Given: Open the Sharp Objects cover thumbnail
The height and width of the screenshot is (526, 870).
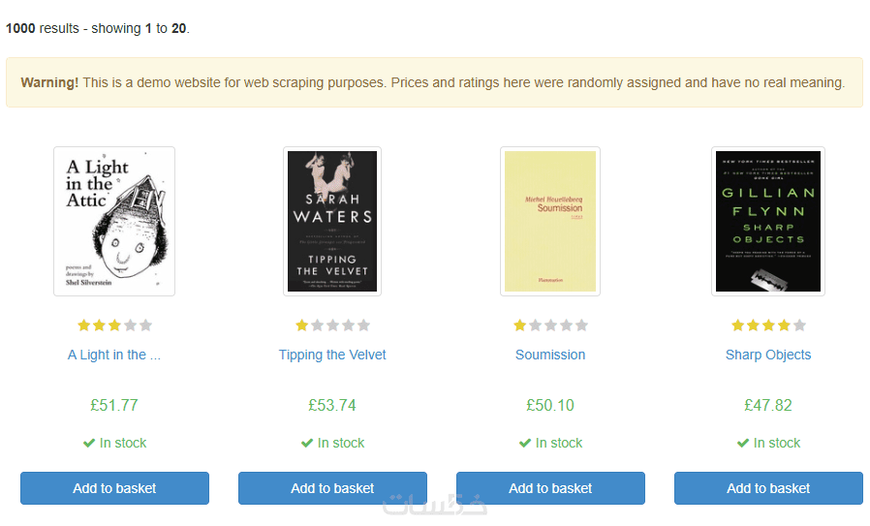Looking at the screenshot, I should (768, 221).
